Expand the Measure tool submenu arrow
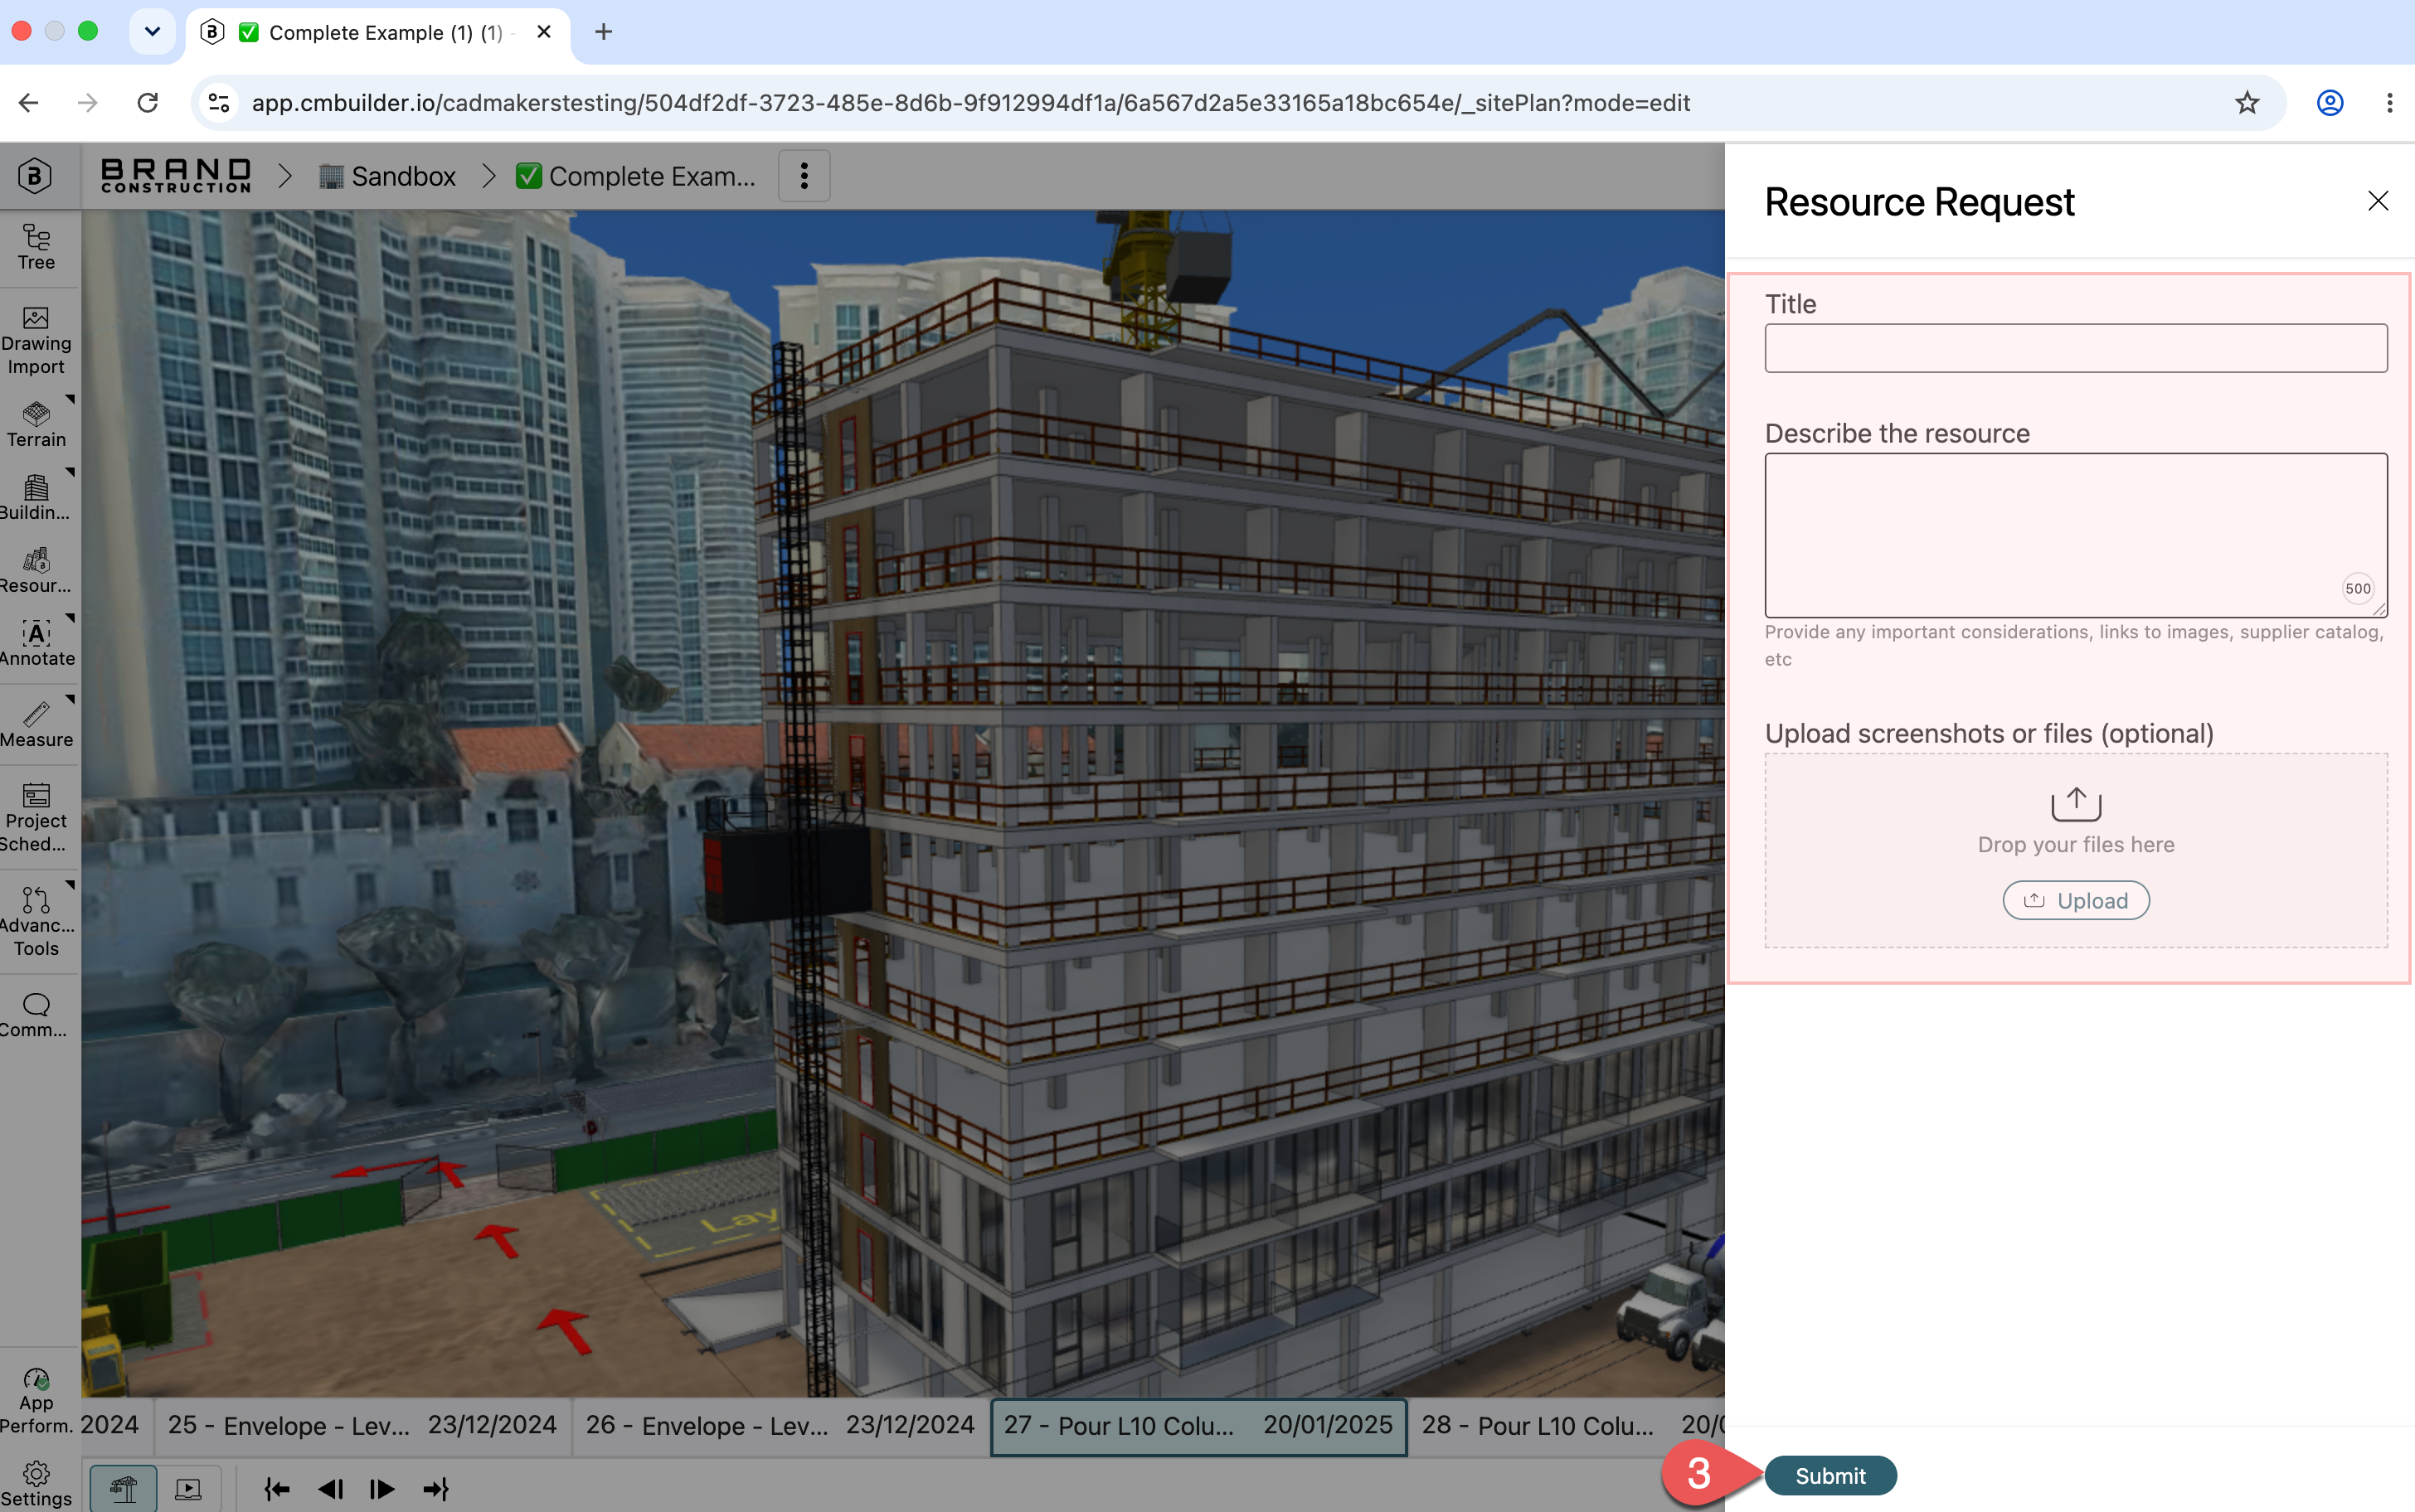The image size is (2415, 1512). pos(70,699)
